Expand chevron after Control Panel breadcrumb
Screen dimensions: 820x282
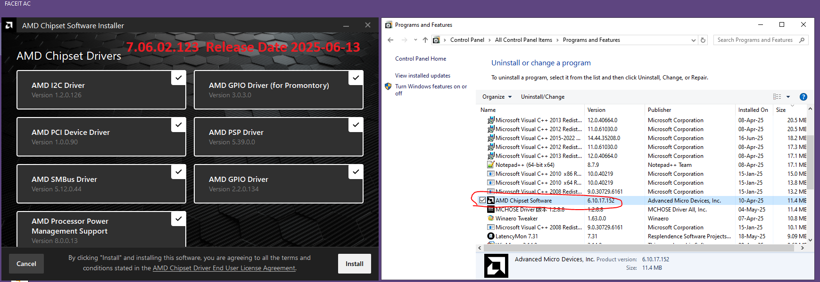489,40
